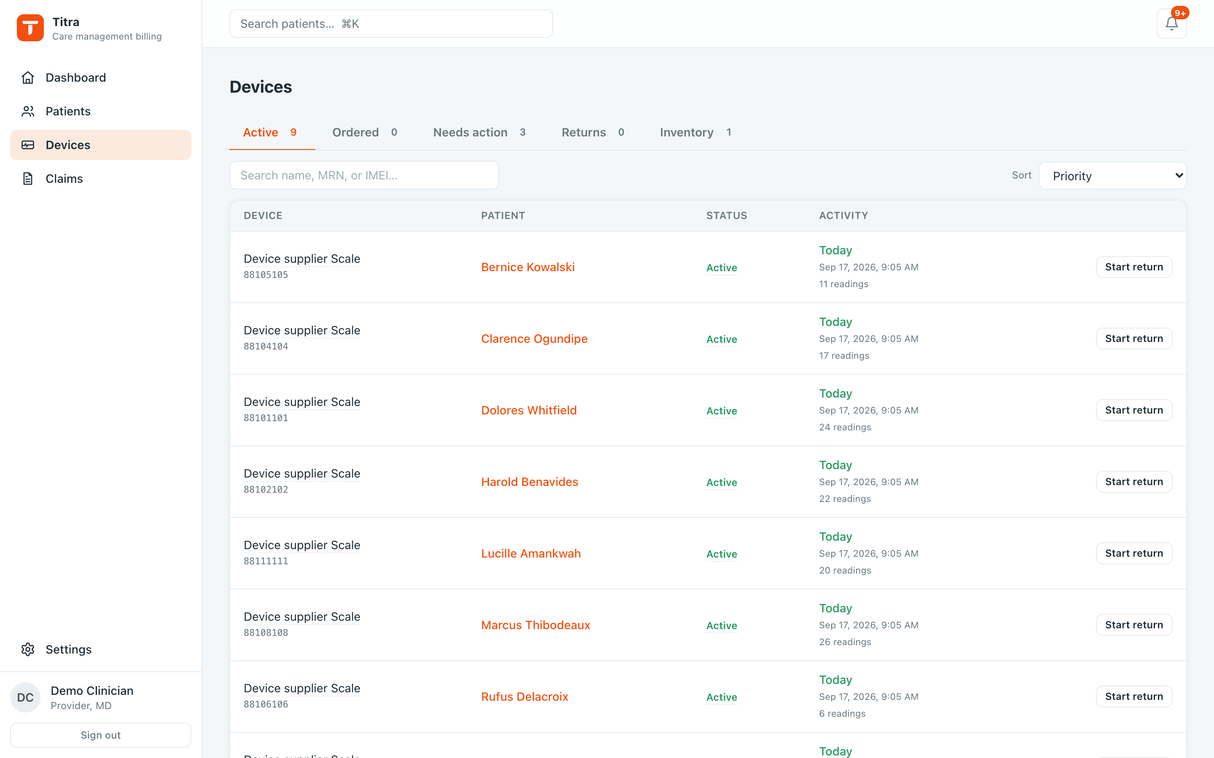Click the Settings gear icon
This screenshot has height=758, width=1214.
(27, 649)
